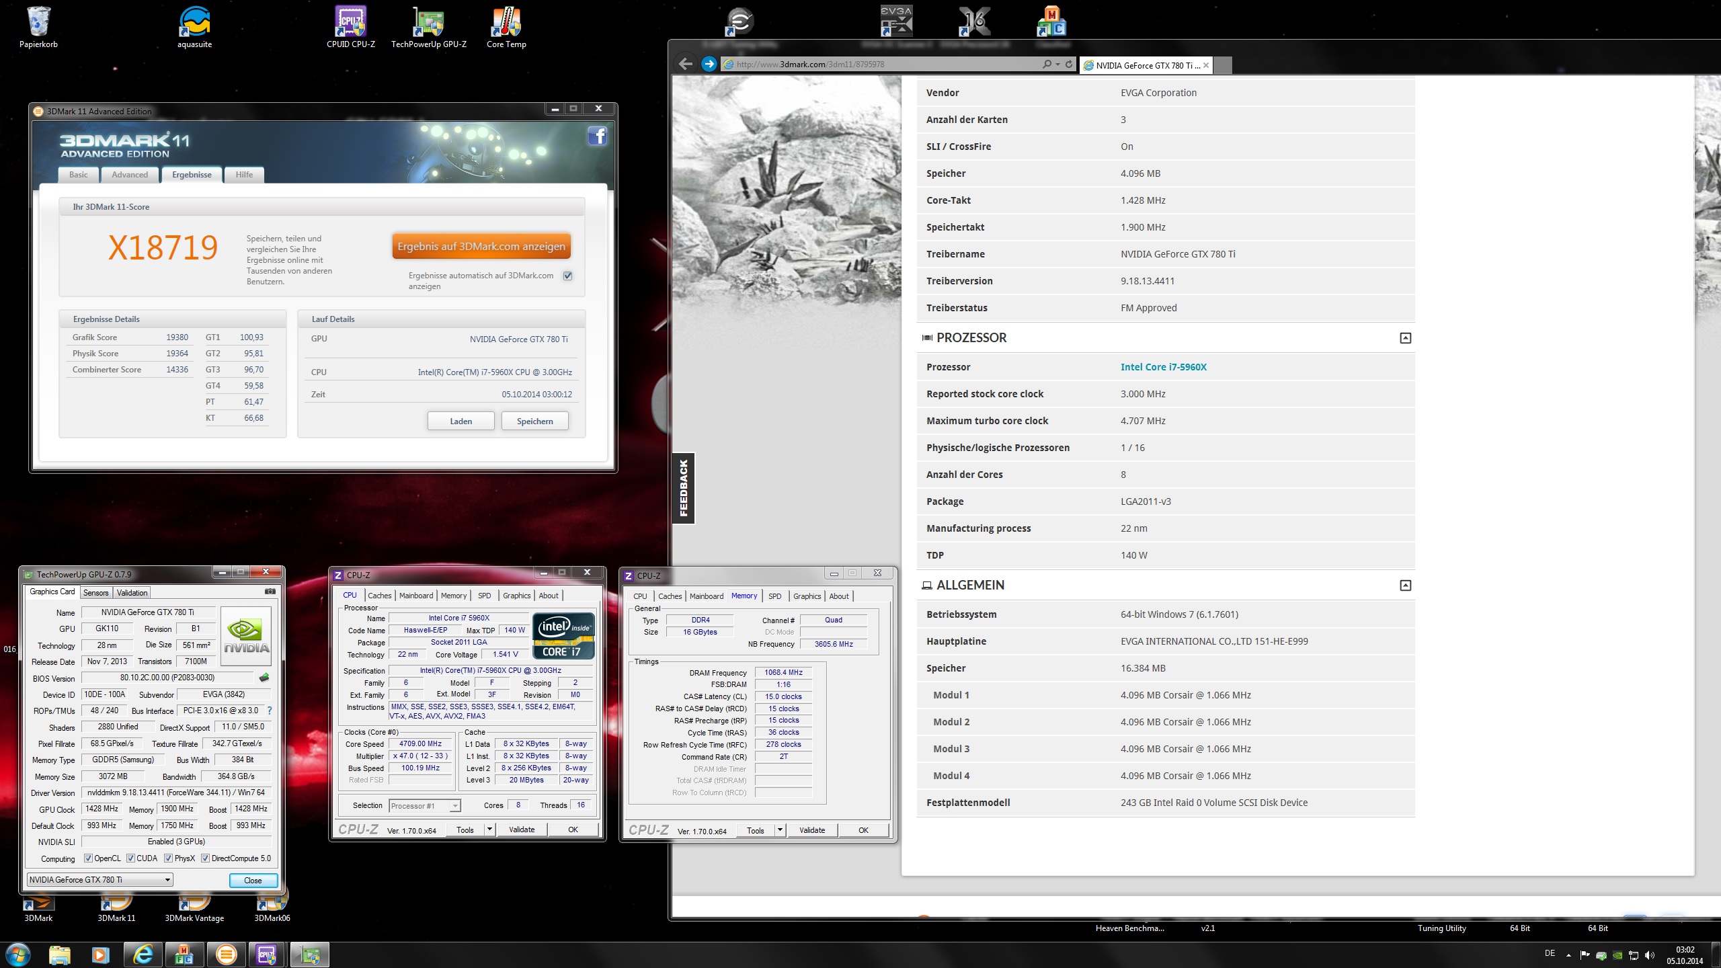1721x968 pixels.
Task: Click the Facebook share icon in 3DMark 11
Action: pos(598,136)
